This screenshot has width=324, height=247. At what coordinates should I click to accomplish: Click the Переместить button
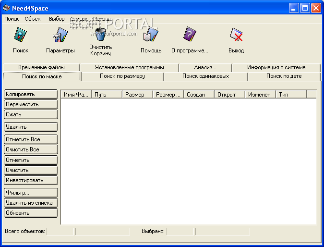coord(31,104)
